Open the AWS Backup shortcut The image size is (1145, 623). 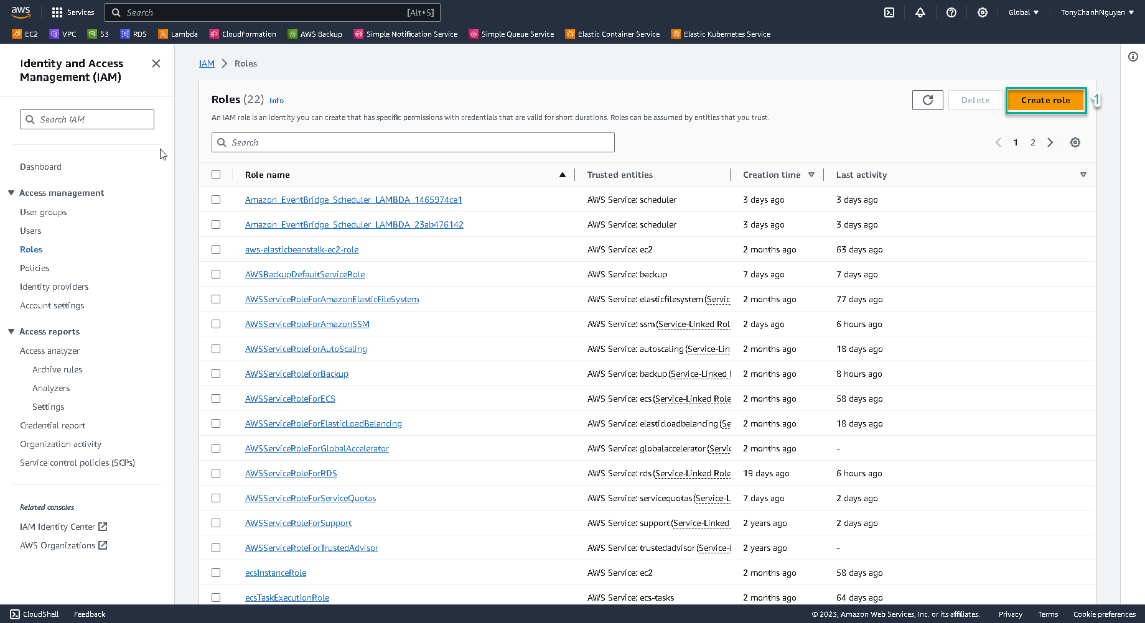(315, 34)
